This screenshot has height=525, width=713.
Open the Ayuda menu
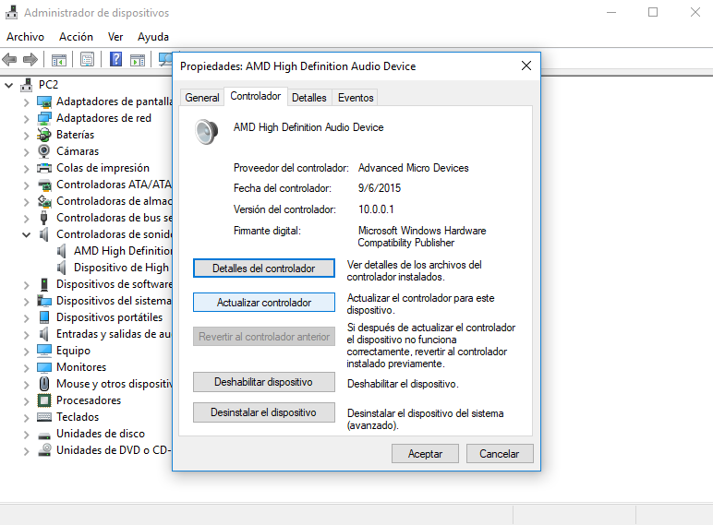point(153,37)
